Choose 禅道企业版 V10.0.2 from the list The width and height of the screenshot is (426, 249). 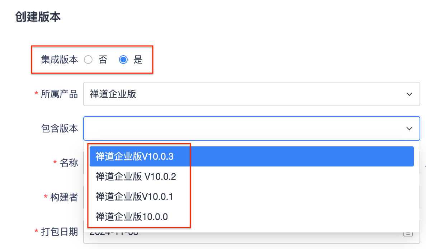252,177
